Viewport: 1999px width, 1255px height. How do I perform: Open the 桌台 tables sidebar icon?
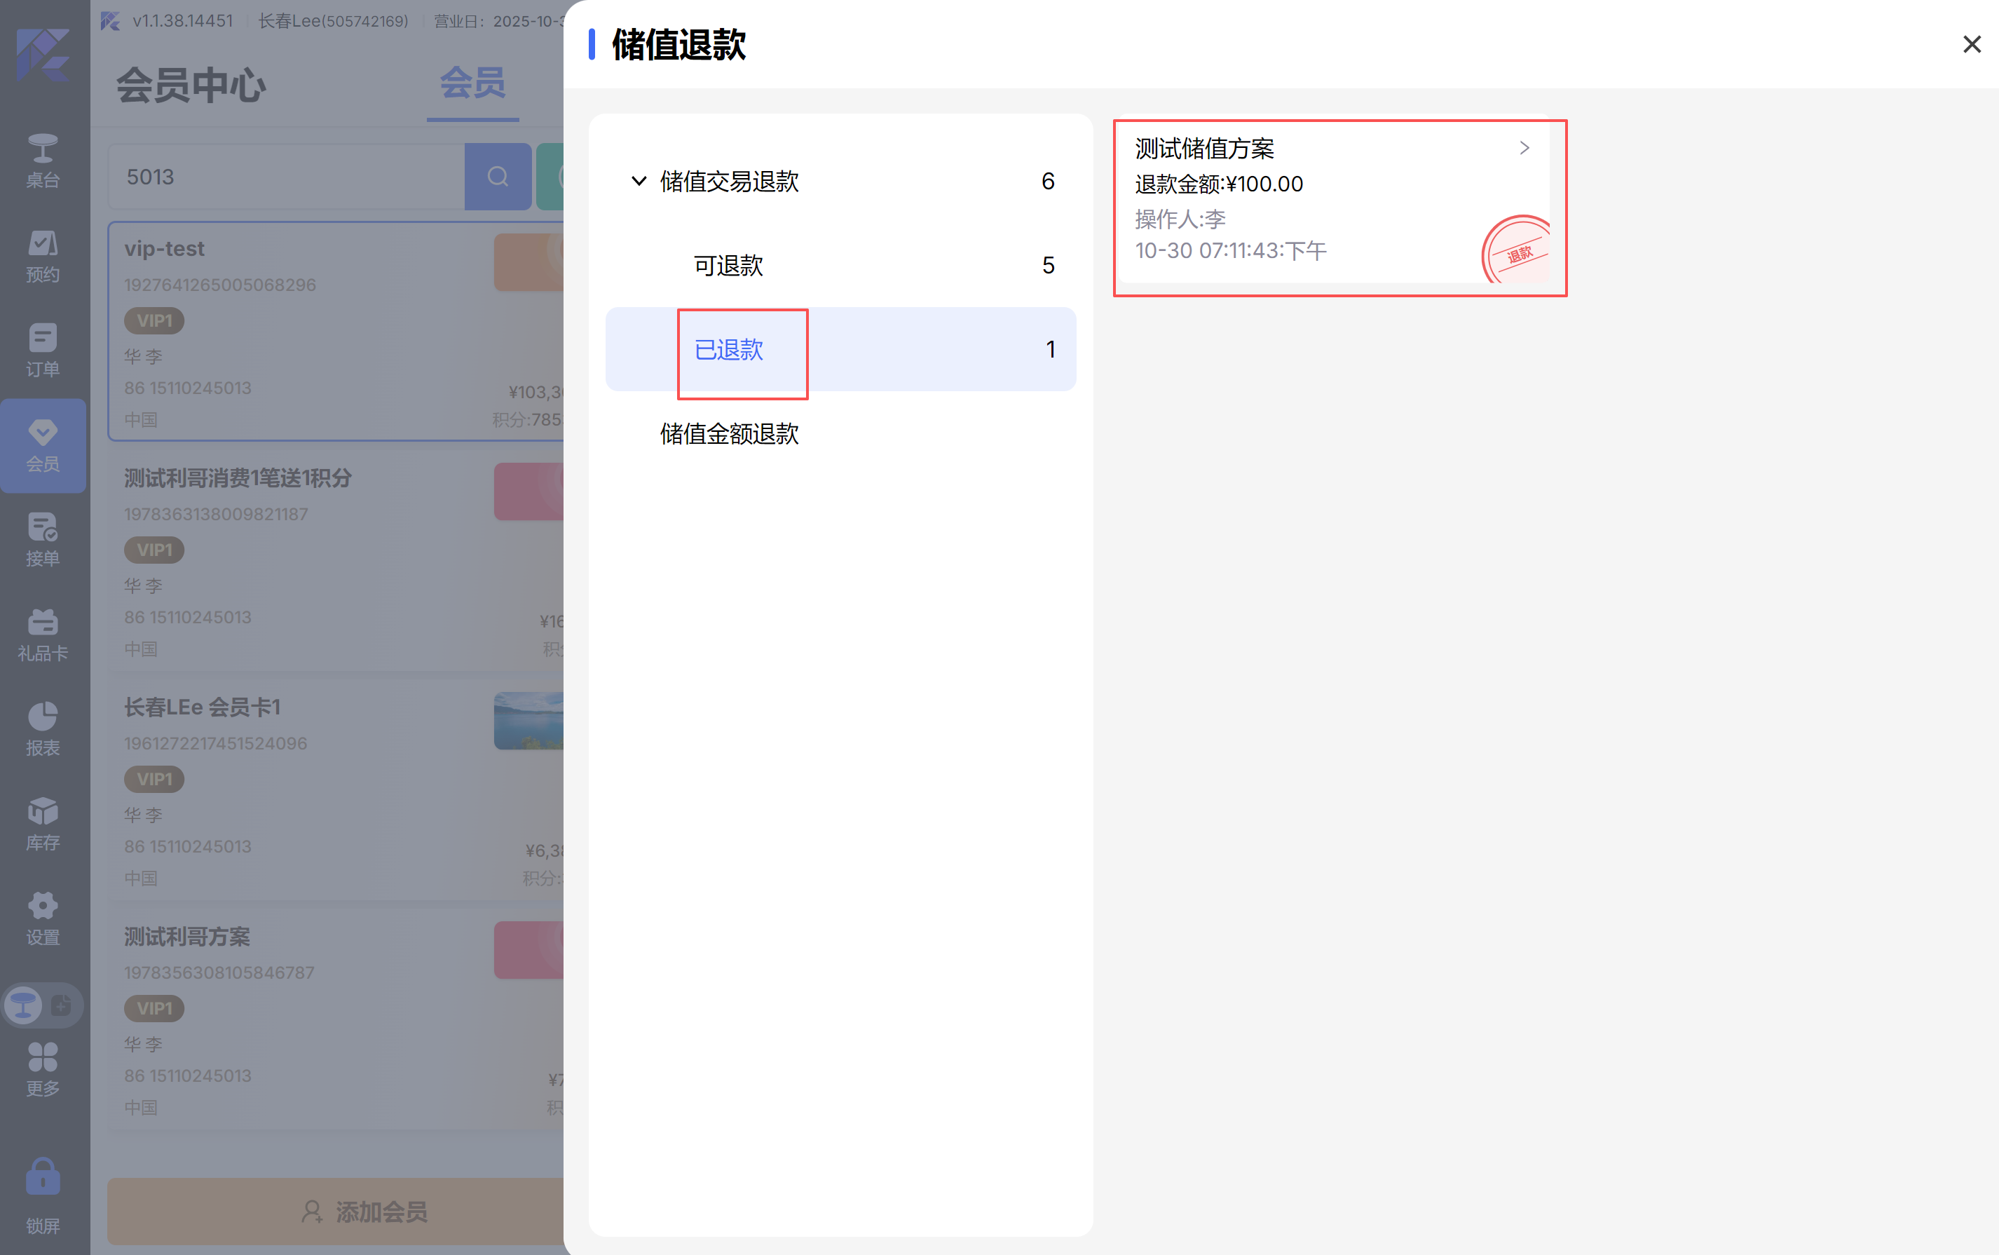tap(42, 161)
